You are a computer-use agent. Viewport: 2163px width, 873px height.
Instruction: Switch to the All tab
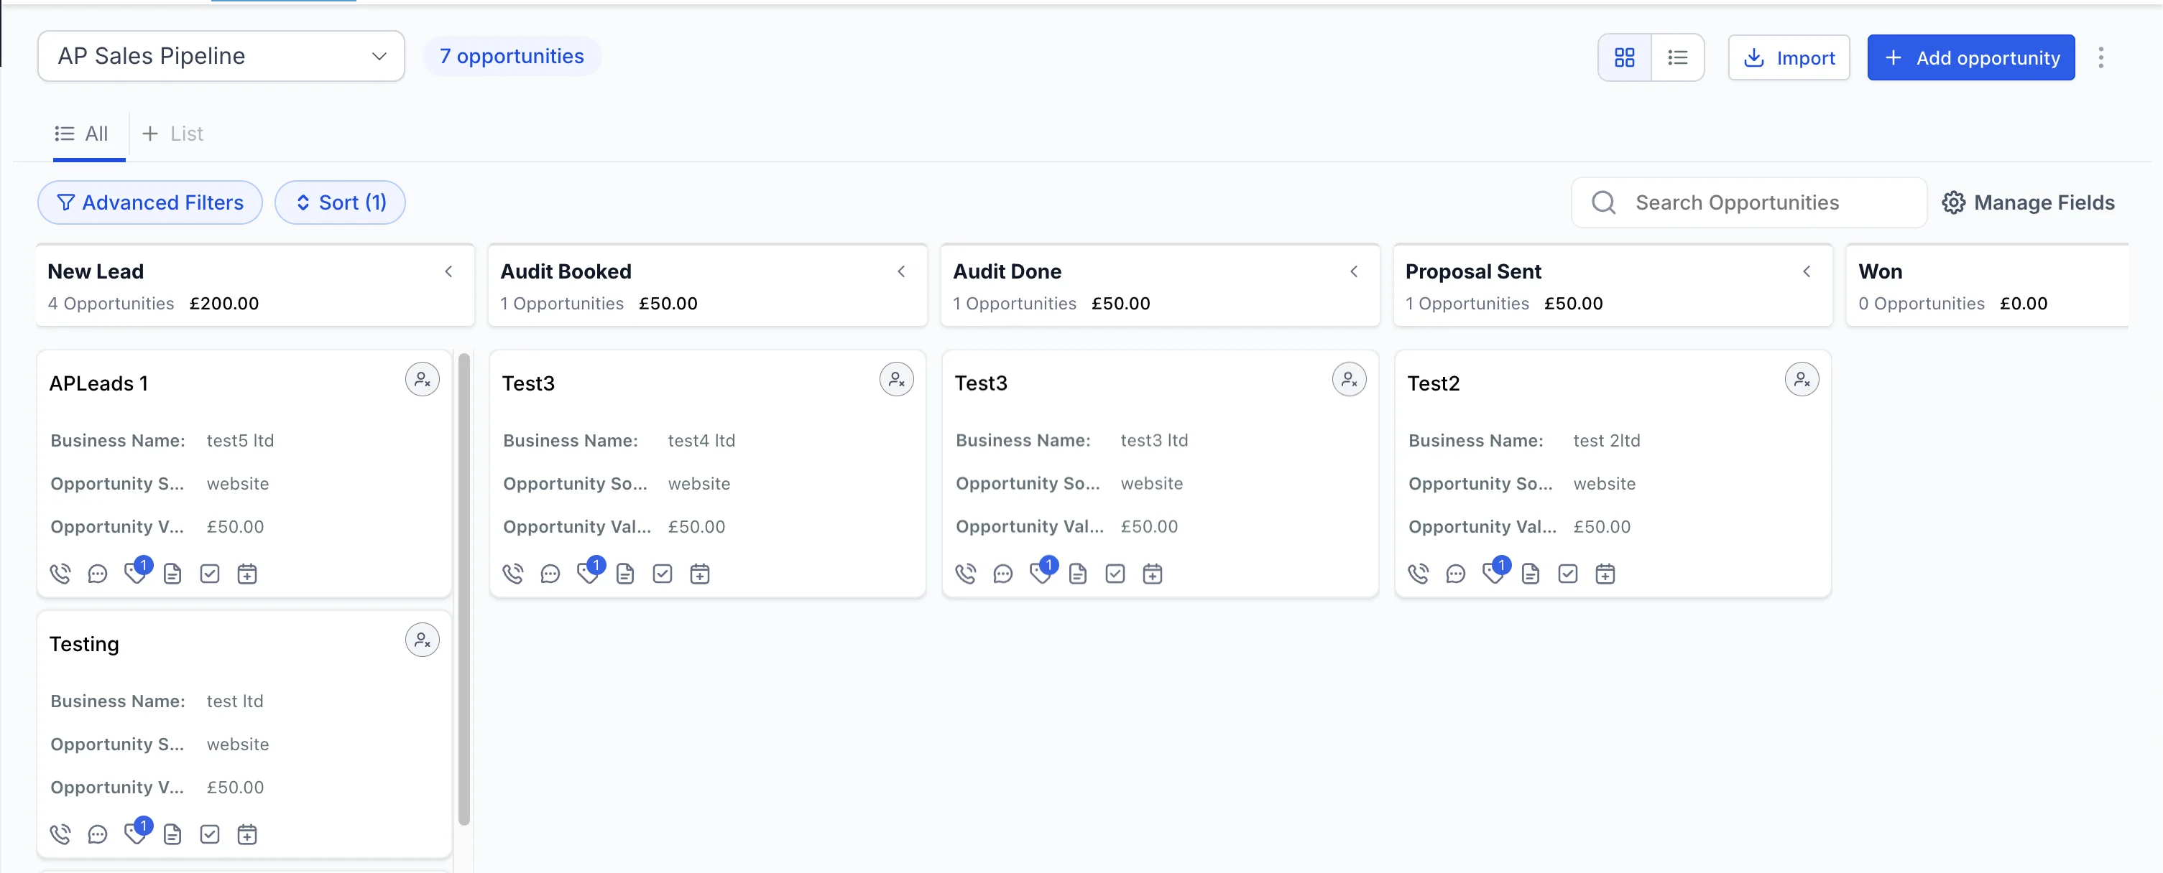click(x=83, y=134)
